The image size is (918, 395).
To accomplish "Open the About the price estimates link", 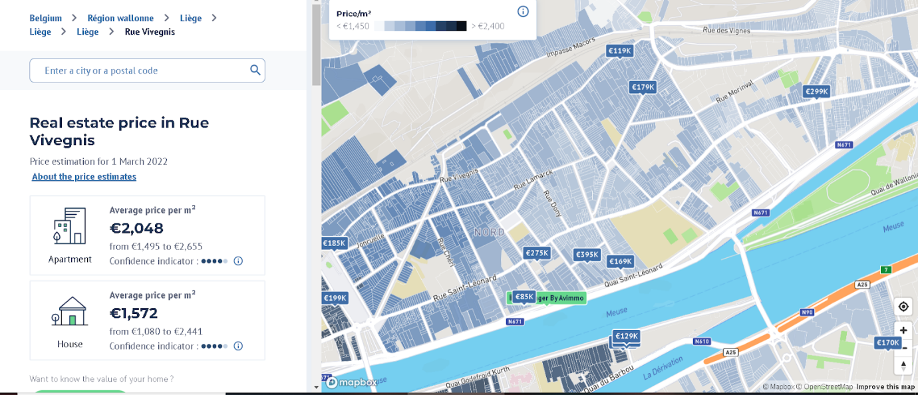I will [x=84, y=177].
